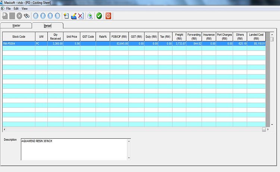The width and height of the screenshot is (280, 172).
Task: Switch to the Master tab
Action: 16,25
